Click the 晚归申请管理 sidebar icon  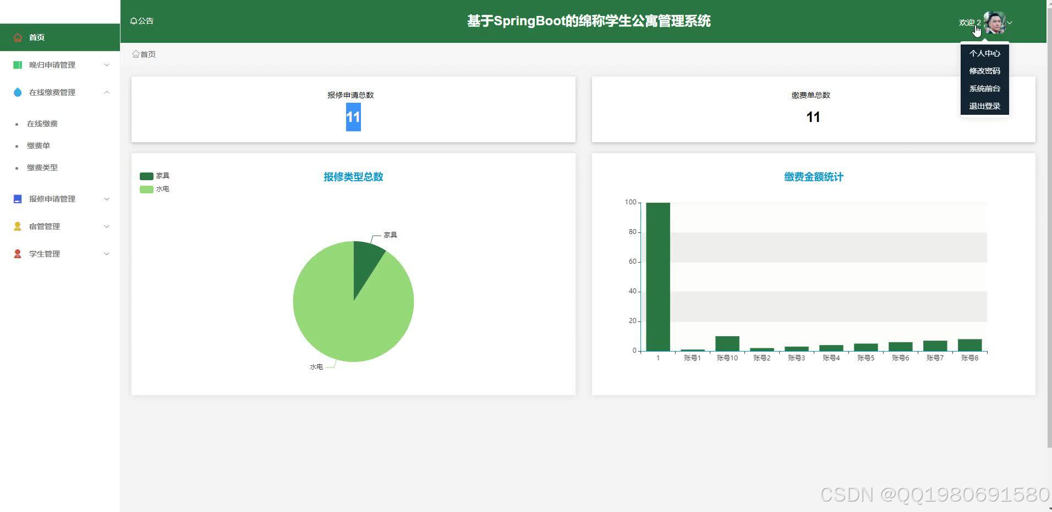tap(17, 65)
